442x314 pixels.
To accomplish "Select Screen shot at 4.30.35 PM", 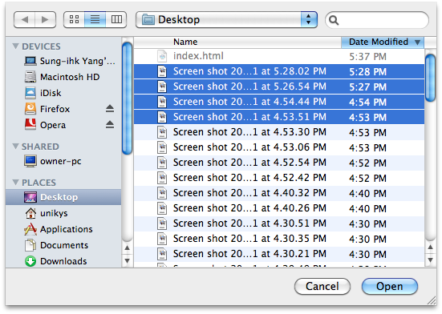I will (279, 239).
